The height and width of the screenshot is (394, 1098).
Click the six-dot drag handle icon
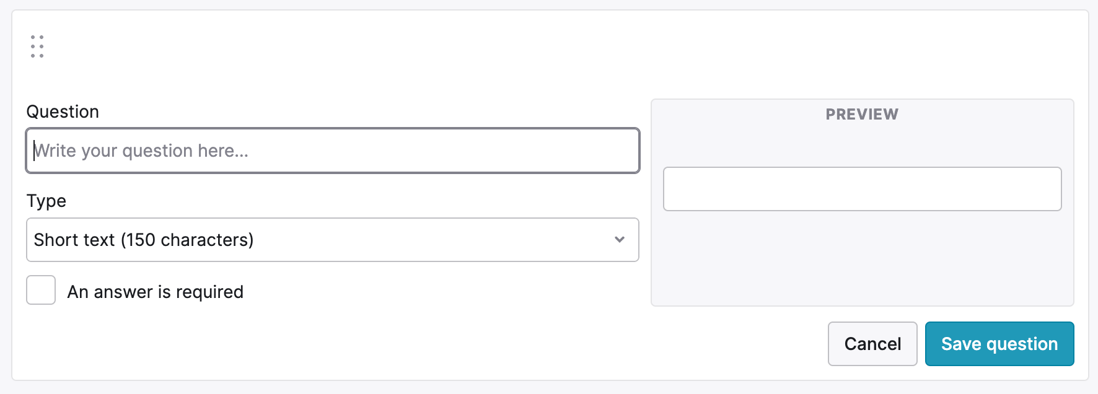(37, 46)
